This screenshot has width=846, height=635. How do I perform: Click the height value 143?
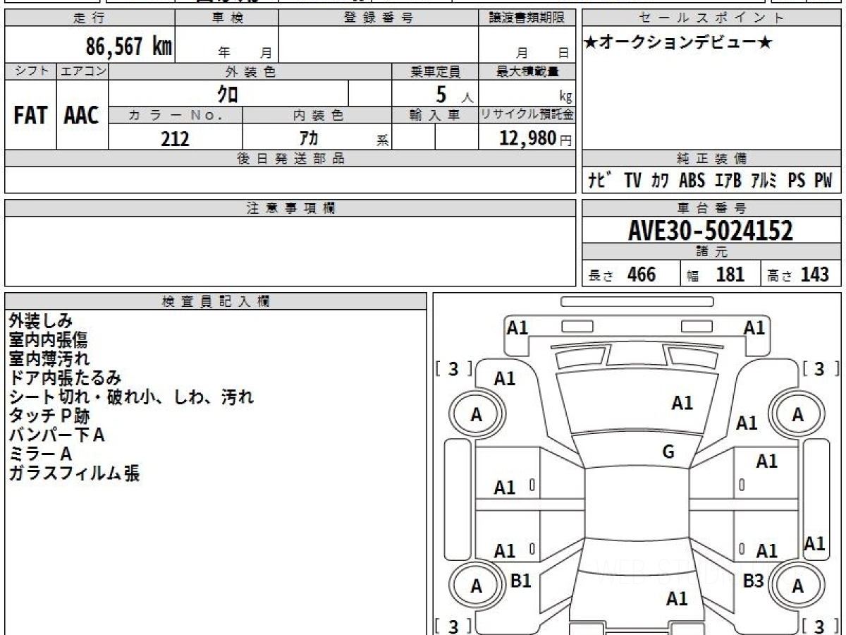point(814,274)
